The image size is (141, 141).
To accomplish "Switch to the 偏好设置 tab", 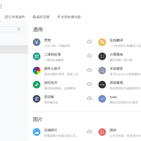I will [x=41, y=17].
